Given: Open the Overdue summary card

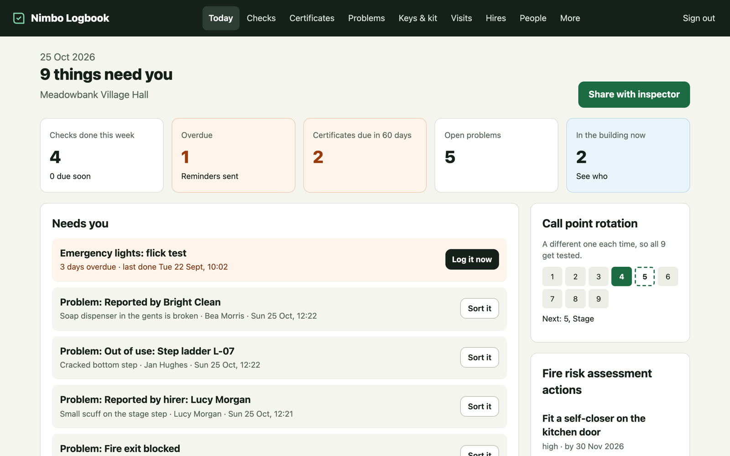Looking at the screenshot, I should (x=233, y=155).
